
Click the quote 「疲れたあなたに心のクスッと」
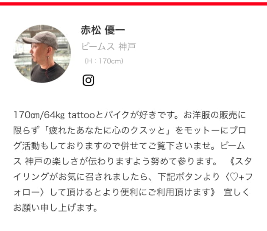tap(108, 131)
